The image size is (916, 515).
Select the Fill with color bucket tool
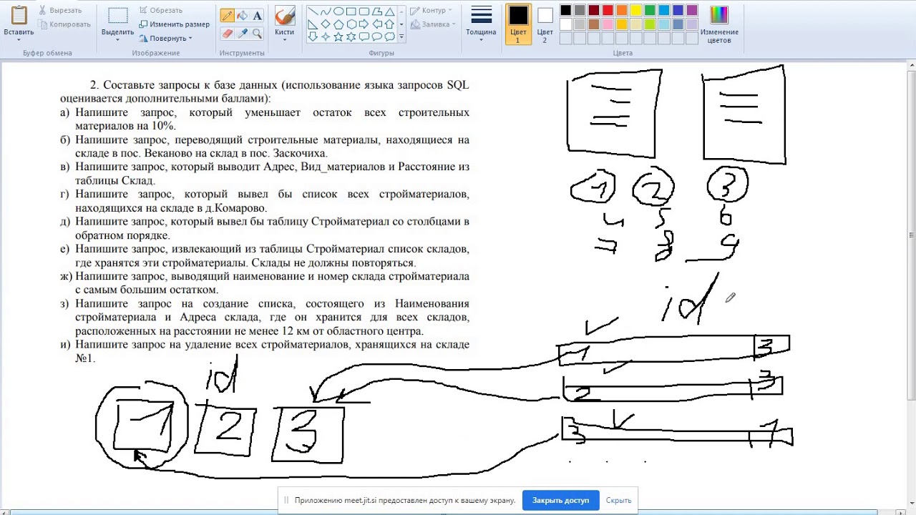tap(242, 15)
